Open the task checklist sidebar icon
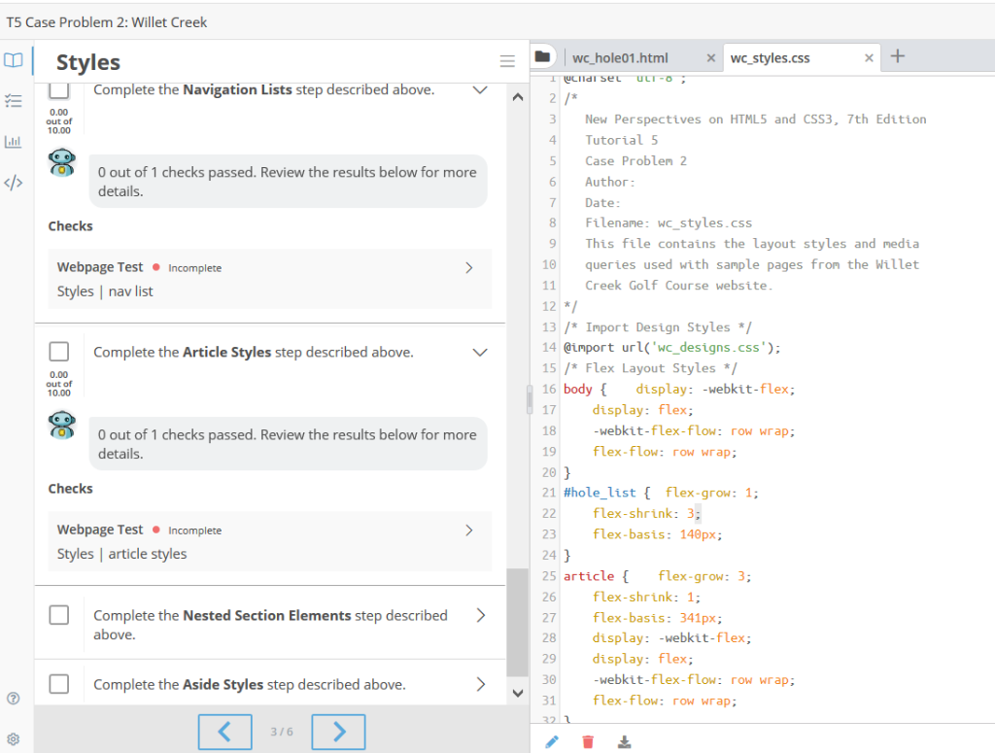 [x=14, y=101]
